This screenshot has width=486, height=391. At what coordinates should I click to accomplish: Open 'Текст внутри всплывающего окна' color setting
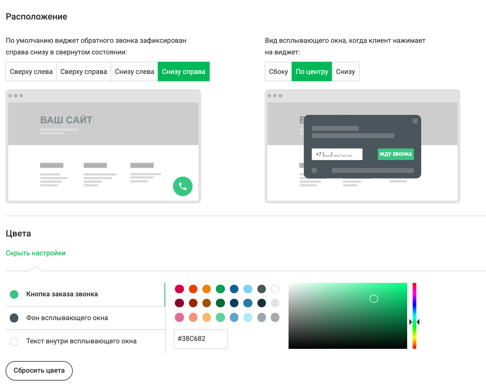click(81, 341)
